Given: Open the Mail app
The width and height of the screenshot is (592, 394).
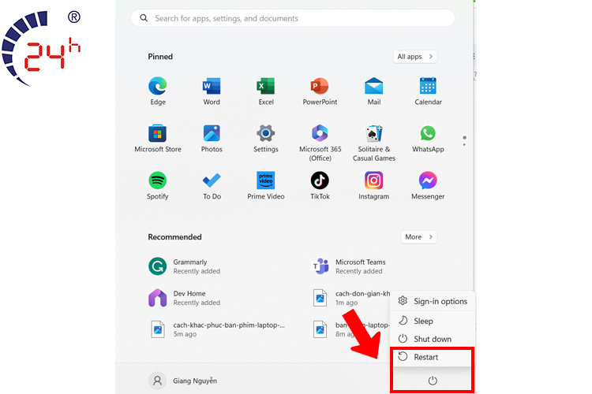Looking at the screenshot, I should [374, 91].
